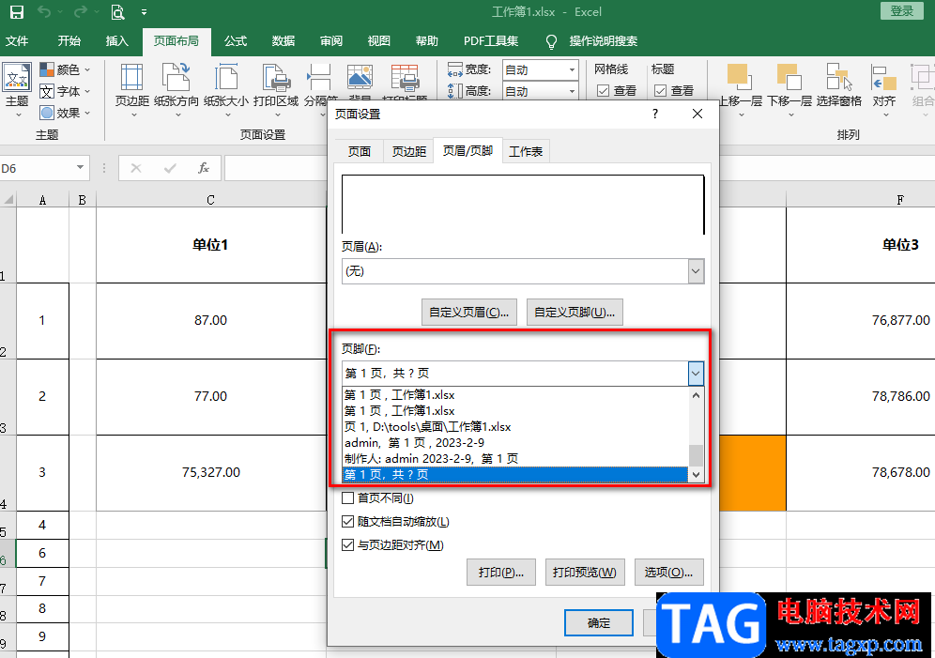Open the Insert (插入) ribbon tab

(x=116, y=41)
